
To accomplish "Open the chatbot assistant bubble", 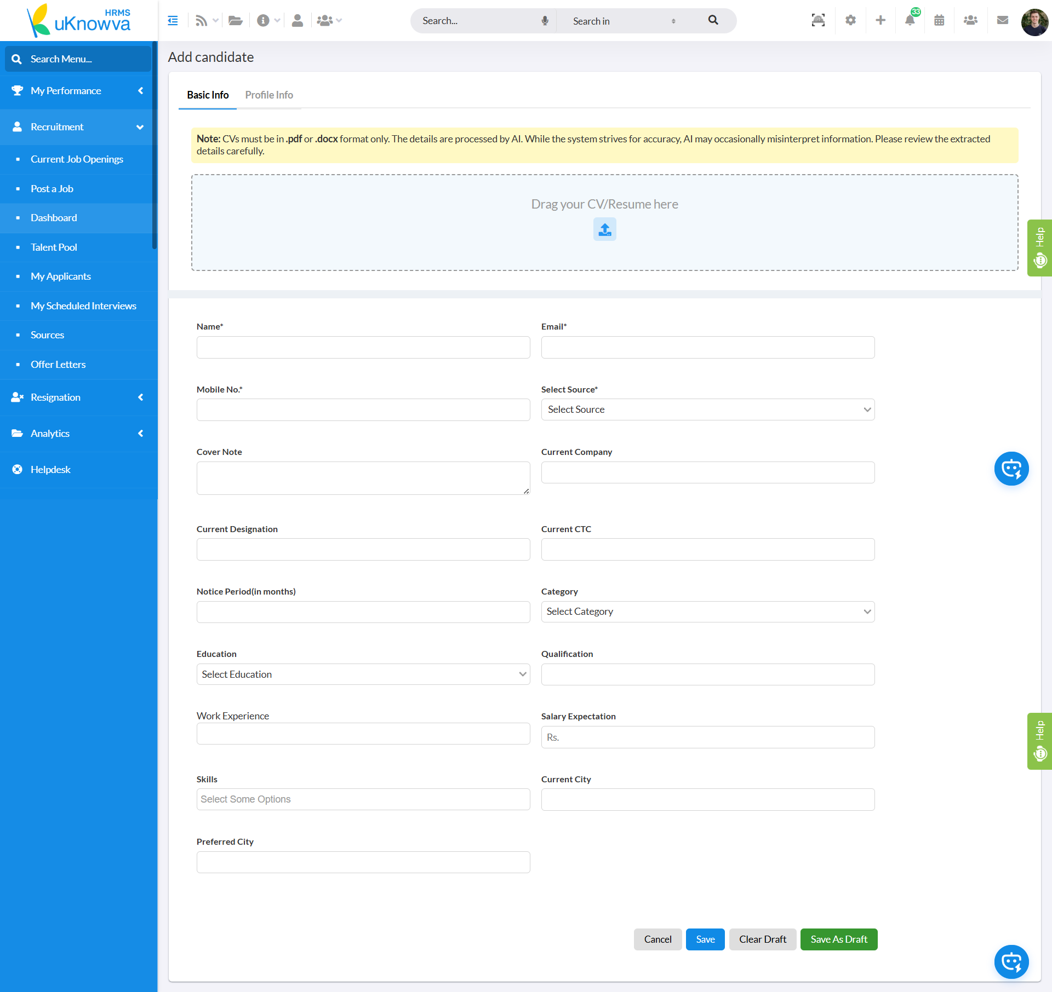I will (1011, 469).
